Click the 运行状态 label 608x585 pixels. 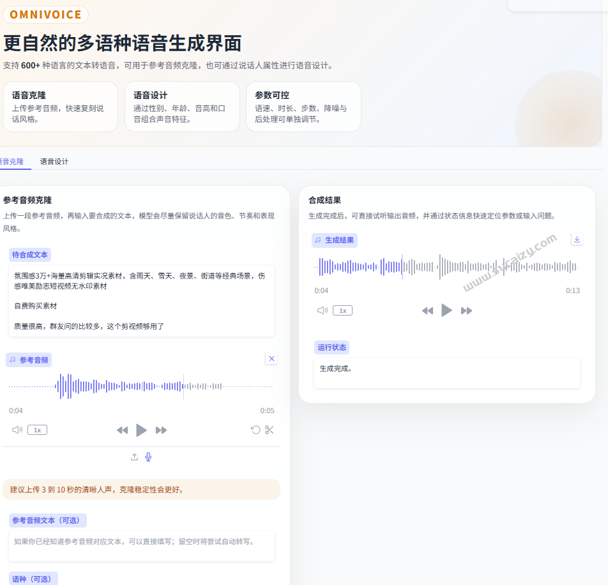(331, 347)
